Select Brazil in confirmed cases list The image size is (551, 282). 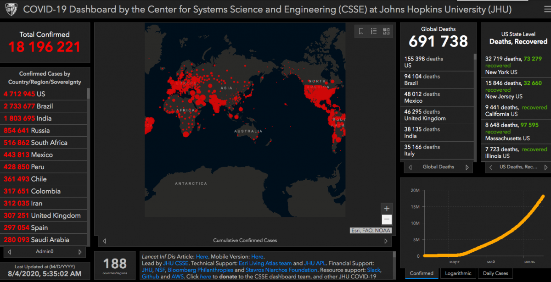point(45,106)
